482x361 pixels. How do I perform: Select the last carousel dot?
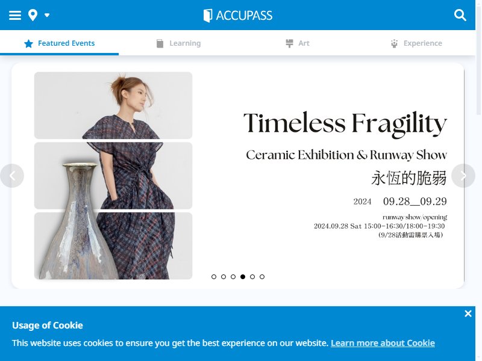point(262,277)
